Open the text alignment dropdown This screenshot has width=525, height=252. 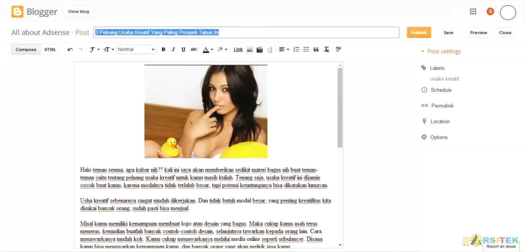tap(284, 49)
